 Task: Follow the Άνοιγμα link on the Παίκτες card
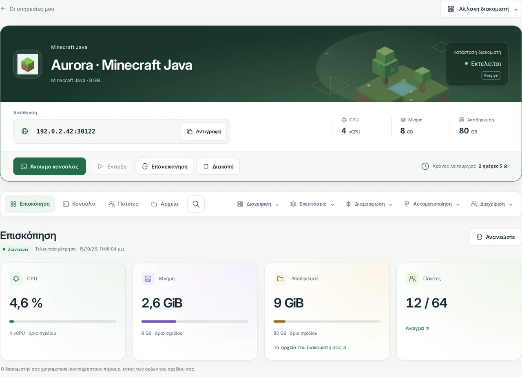click(x=417, y=328)
